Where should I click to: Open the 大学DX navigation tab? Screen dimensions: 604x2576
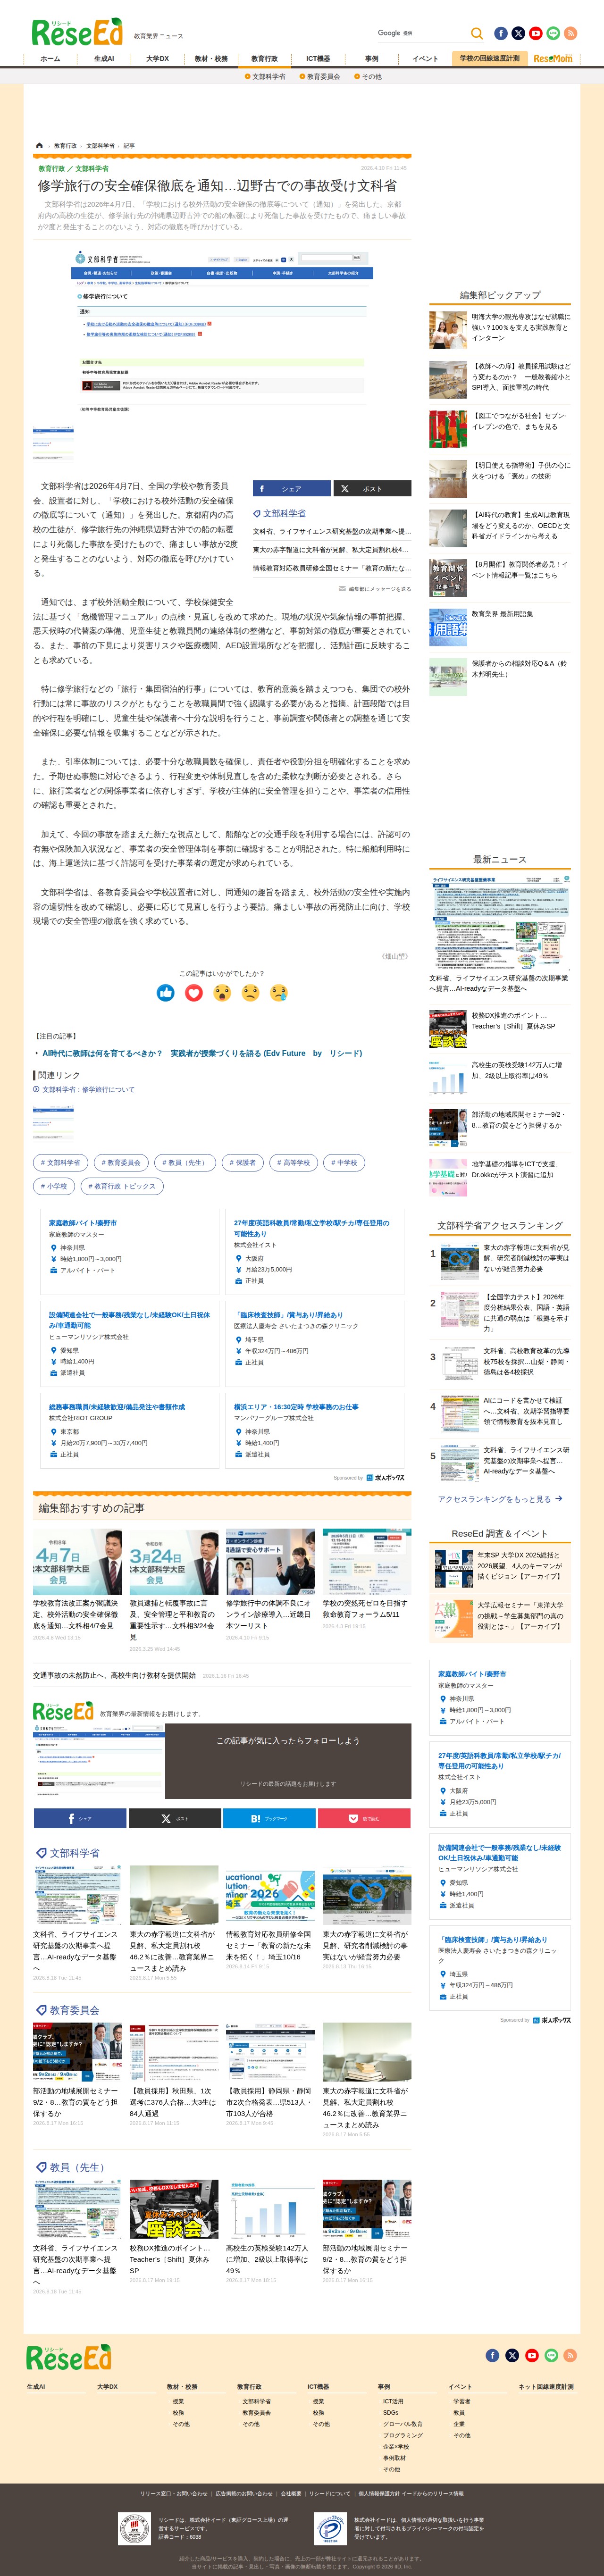(x=158, y=59)
